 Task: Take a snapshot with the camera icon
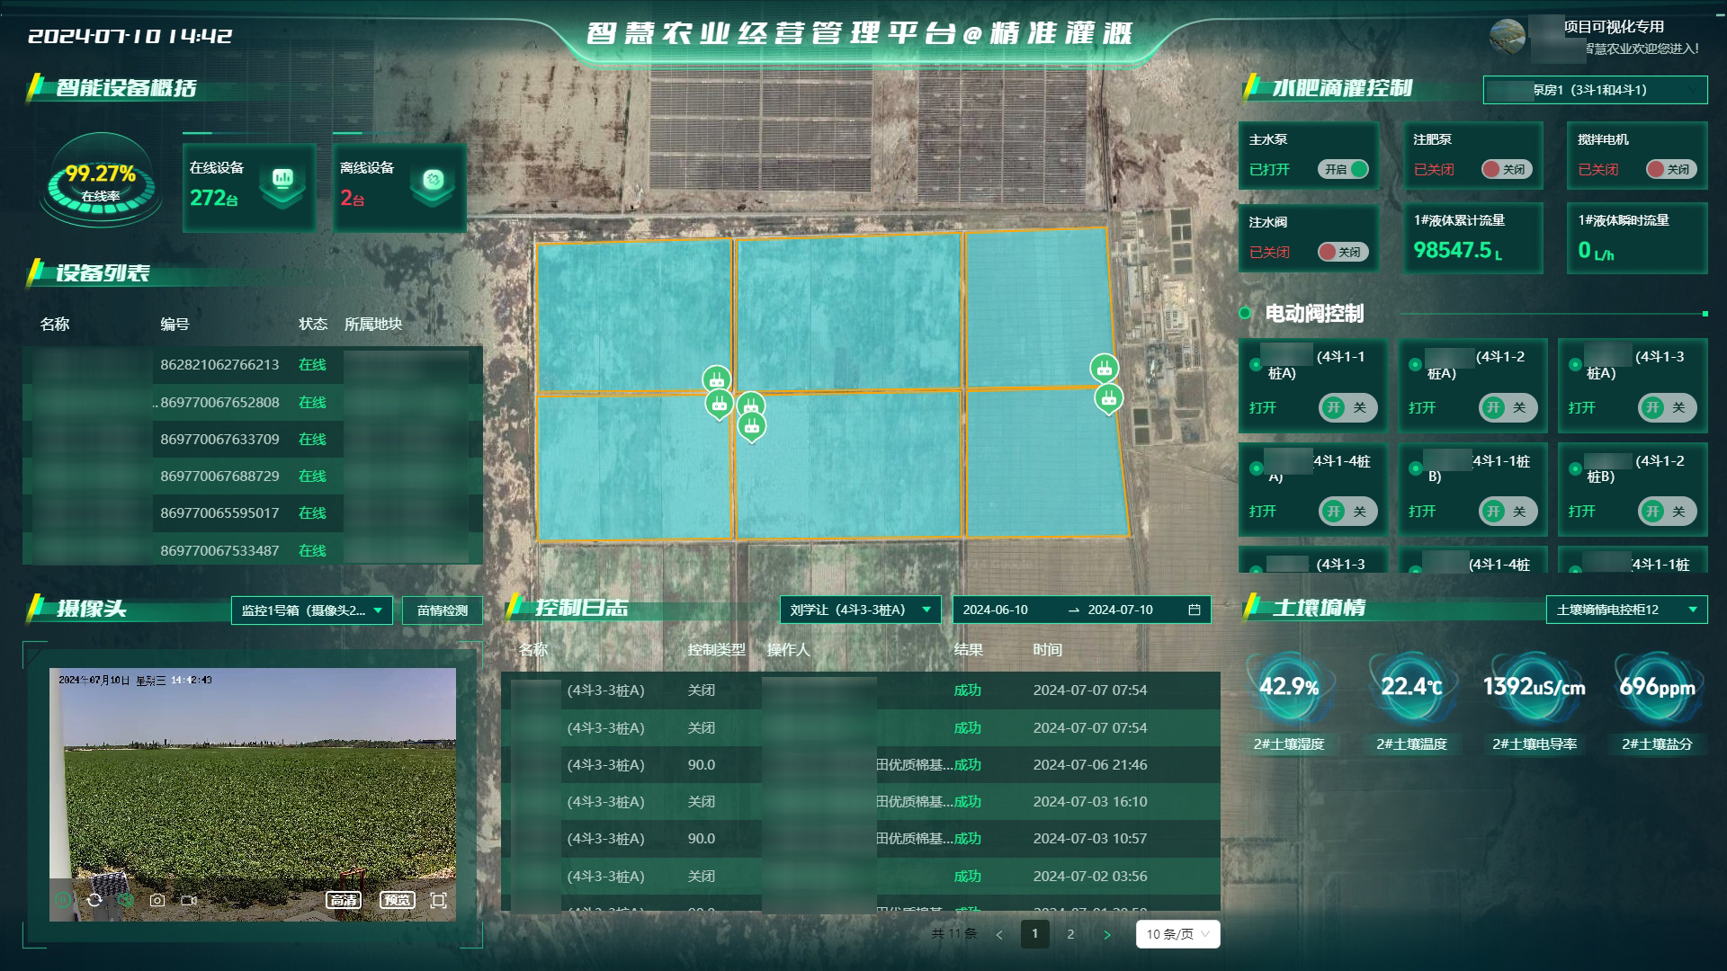pos(157,900)
